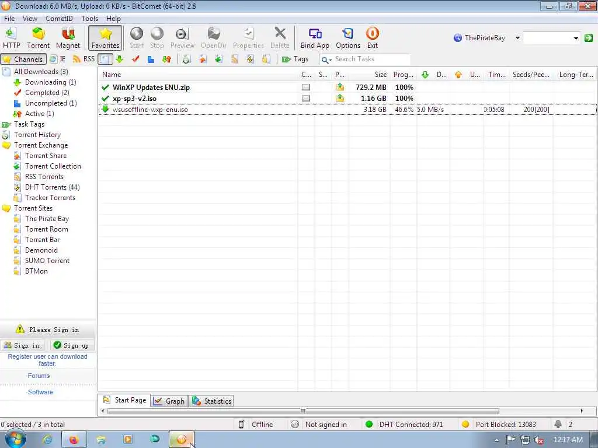Toggle the RSS view button
The height and width of the screenshot is (448, 598).
click(x=84, y=59)
